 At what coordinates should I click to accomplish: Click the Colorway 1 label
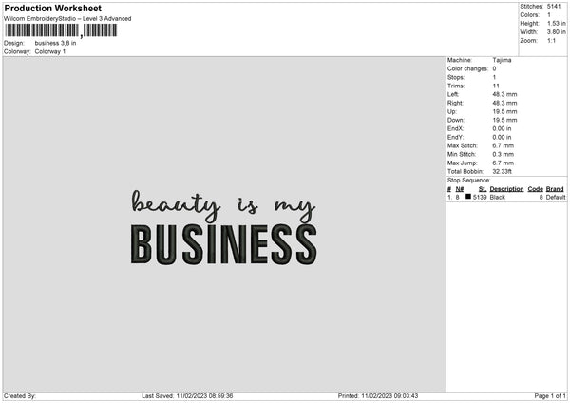pos(49,51)
